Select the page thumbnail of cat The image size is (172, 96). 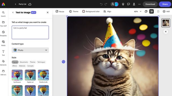tap(166, 23)
